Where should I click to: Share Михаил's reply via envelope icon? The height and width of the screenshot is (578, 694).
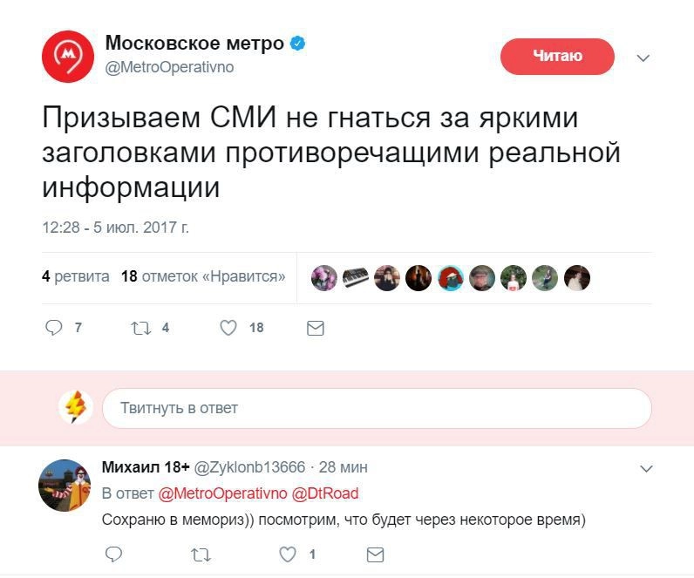coord(375,554)
